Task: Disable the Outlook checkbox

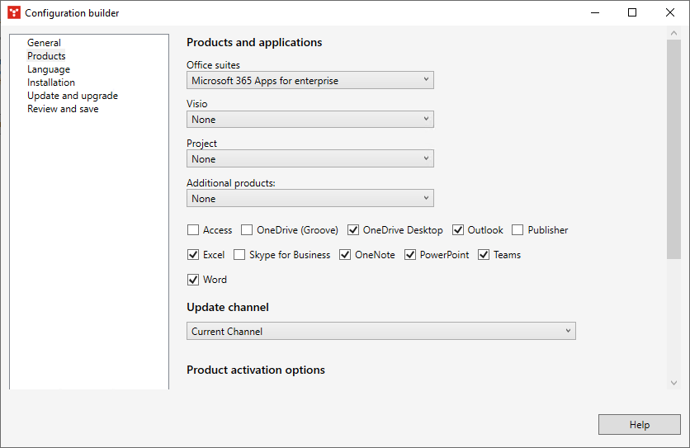Action: [x=458, y=230]
